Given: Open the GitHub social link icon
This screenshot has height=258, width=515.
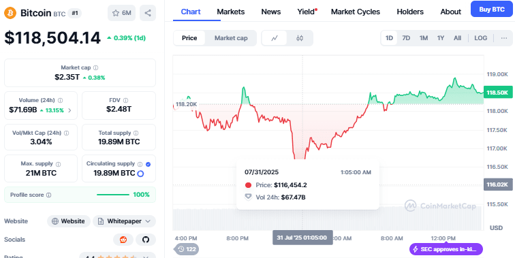Looking at the screenshot, I should [146, 240].
